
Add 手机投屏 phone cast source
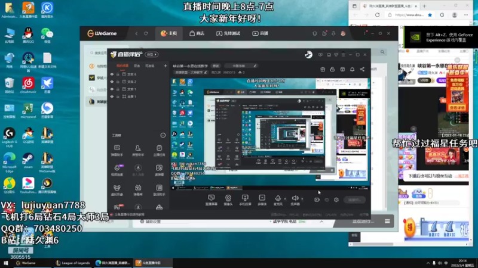245,200
